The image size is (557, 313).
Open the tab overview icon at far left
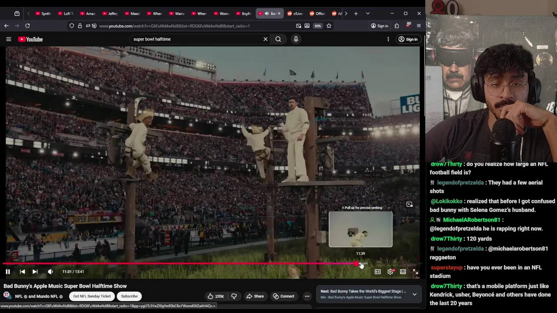(17, 13)
